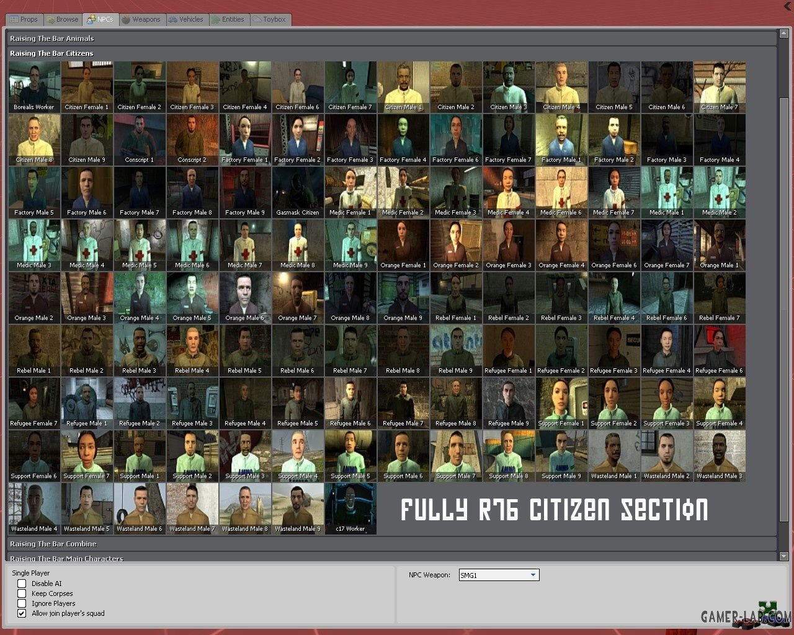The width and height of the screenshot is (794, 635).
Task: Spawn Factory Male 1
Action: pyautogui.click(x=561, y=140)
